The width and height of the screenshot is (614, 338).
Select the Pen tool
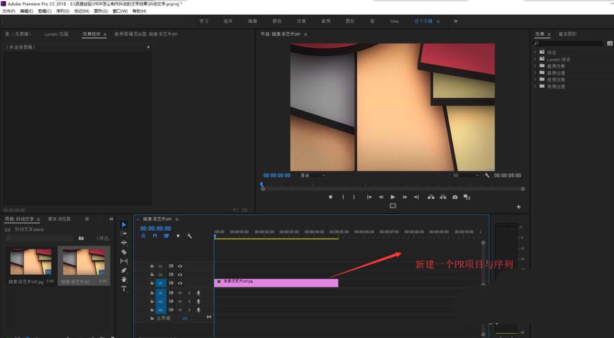(124, 270)
